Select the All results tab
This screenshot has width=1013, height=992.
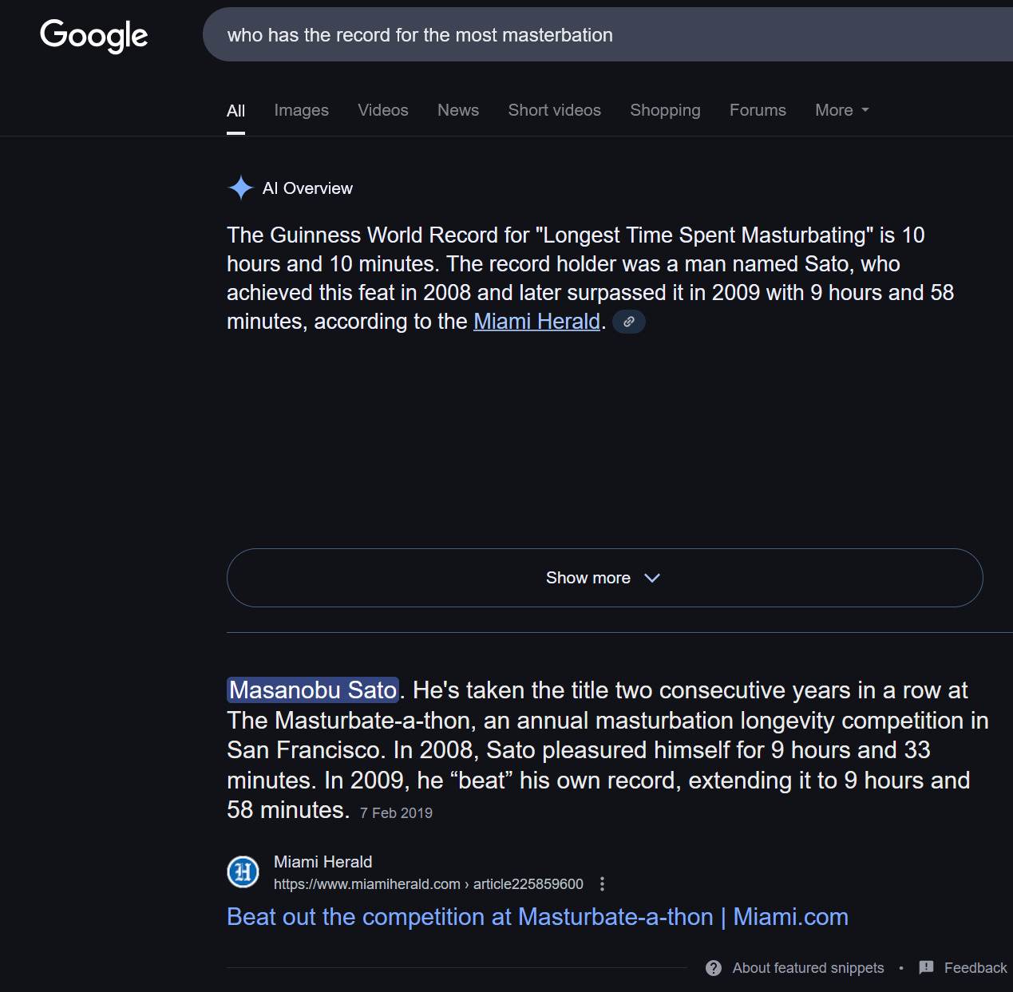(235, 110)
